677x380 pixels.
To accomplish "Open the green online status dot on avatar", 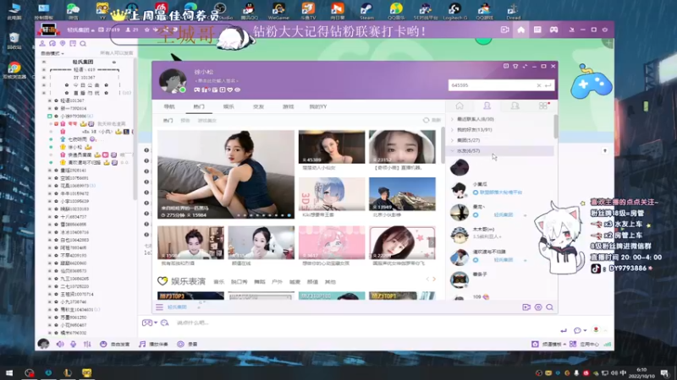I will (183, 90).
